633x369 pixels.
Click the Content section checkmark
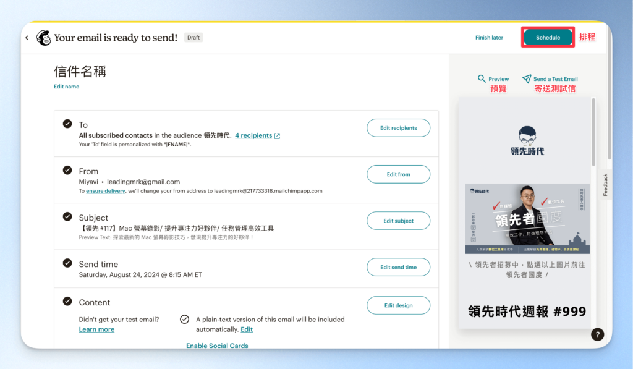[67, 302]
